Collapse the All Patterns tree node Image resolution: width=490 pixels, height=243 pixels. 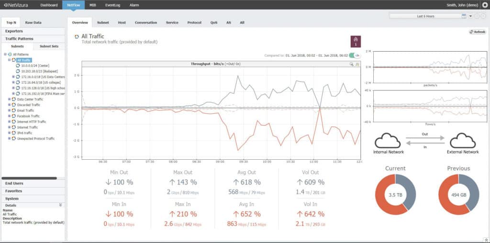(x=5, y=55)
